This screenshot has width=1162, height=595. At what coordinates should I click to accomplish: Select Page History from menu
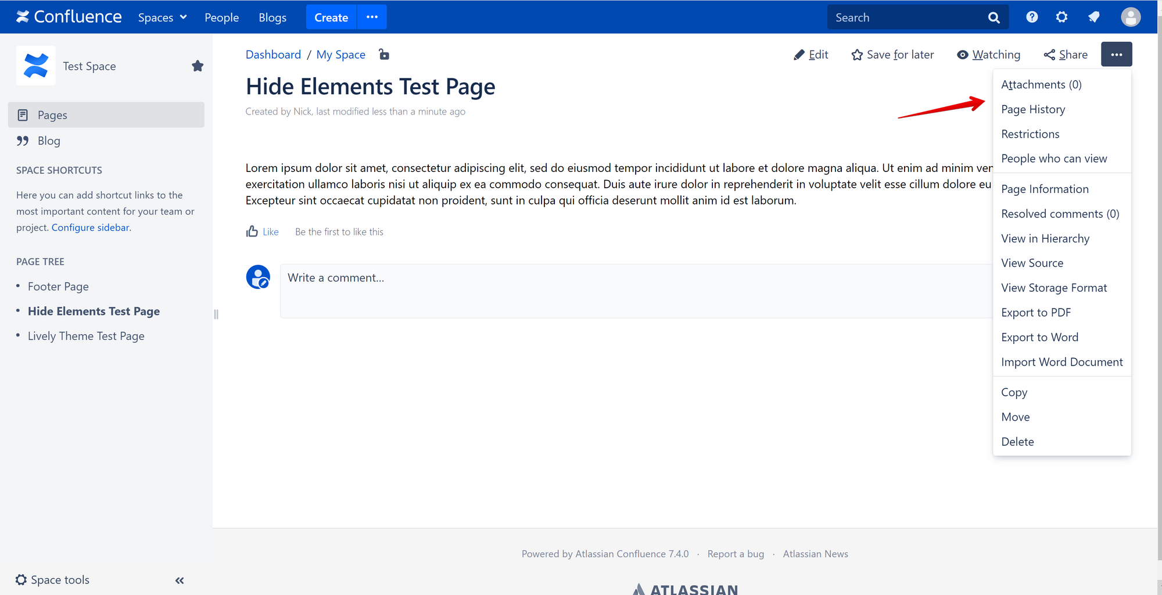[1061, 109]
